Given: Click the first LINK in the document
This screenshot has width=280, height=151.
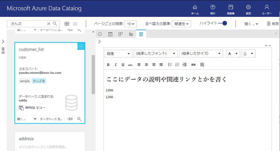Looking at the screenshot, I should [x=110, y=90].
